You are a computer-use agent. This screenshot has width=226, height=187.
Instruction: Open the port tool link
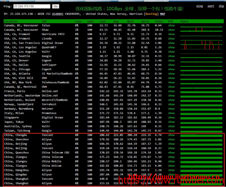coord(211,6)
